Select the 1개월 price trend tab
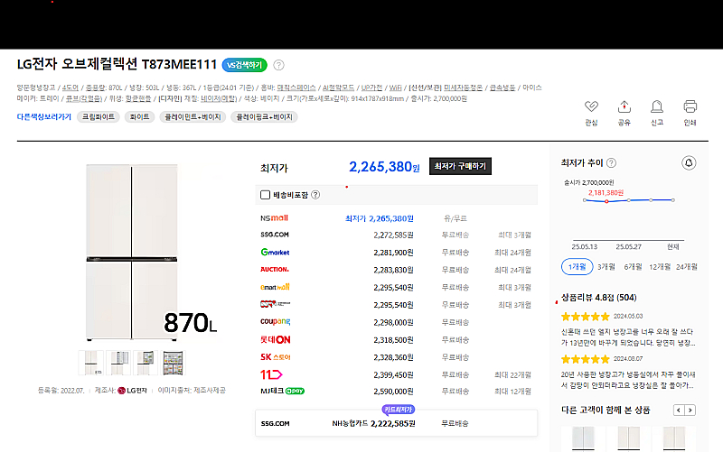Screen dimensions: 723x452 click(577, 267)
